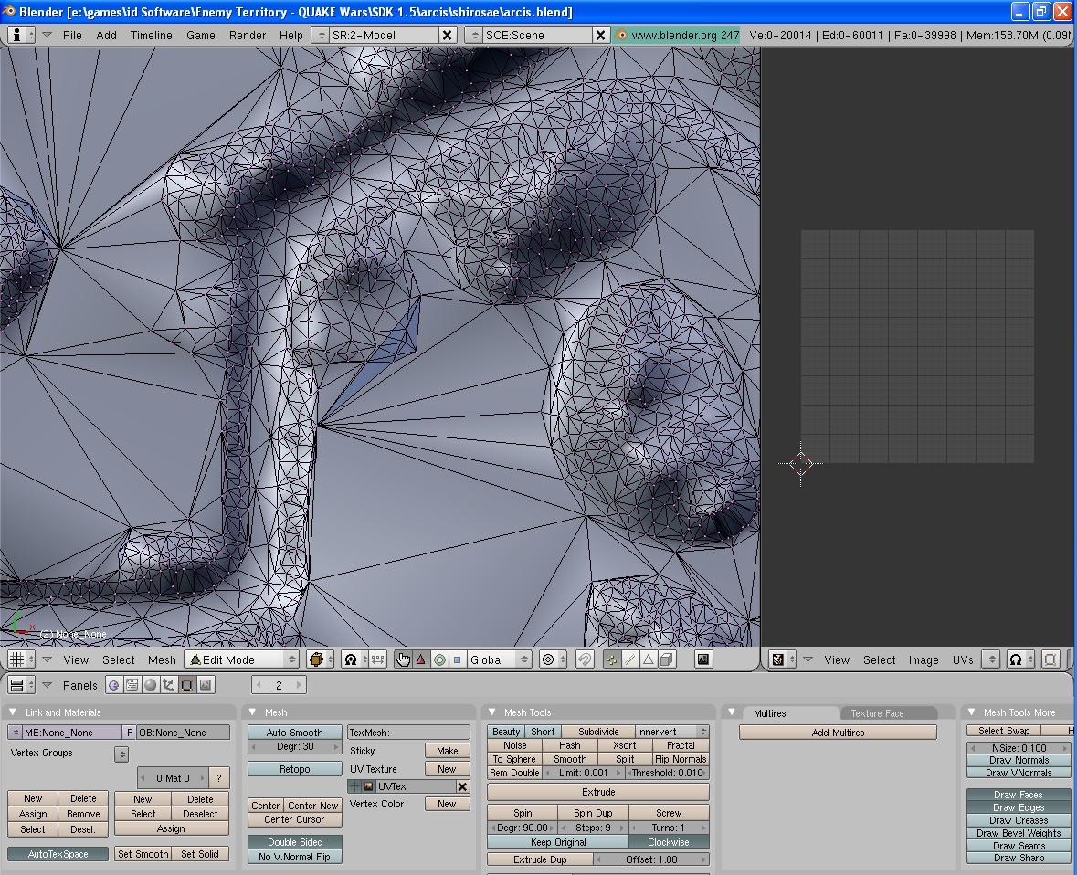Collapse the Mesh Tools panel
The image size is (1077, 875).
coord(493,712)
